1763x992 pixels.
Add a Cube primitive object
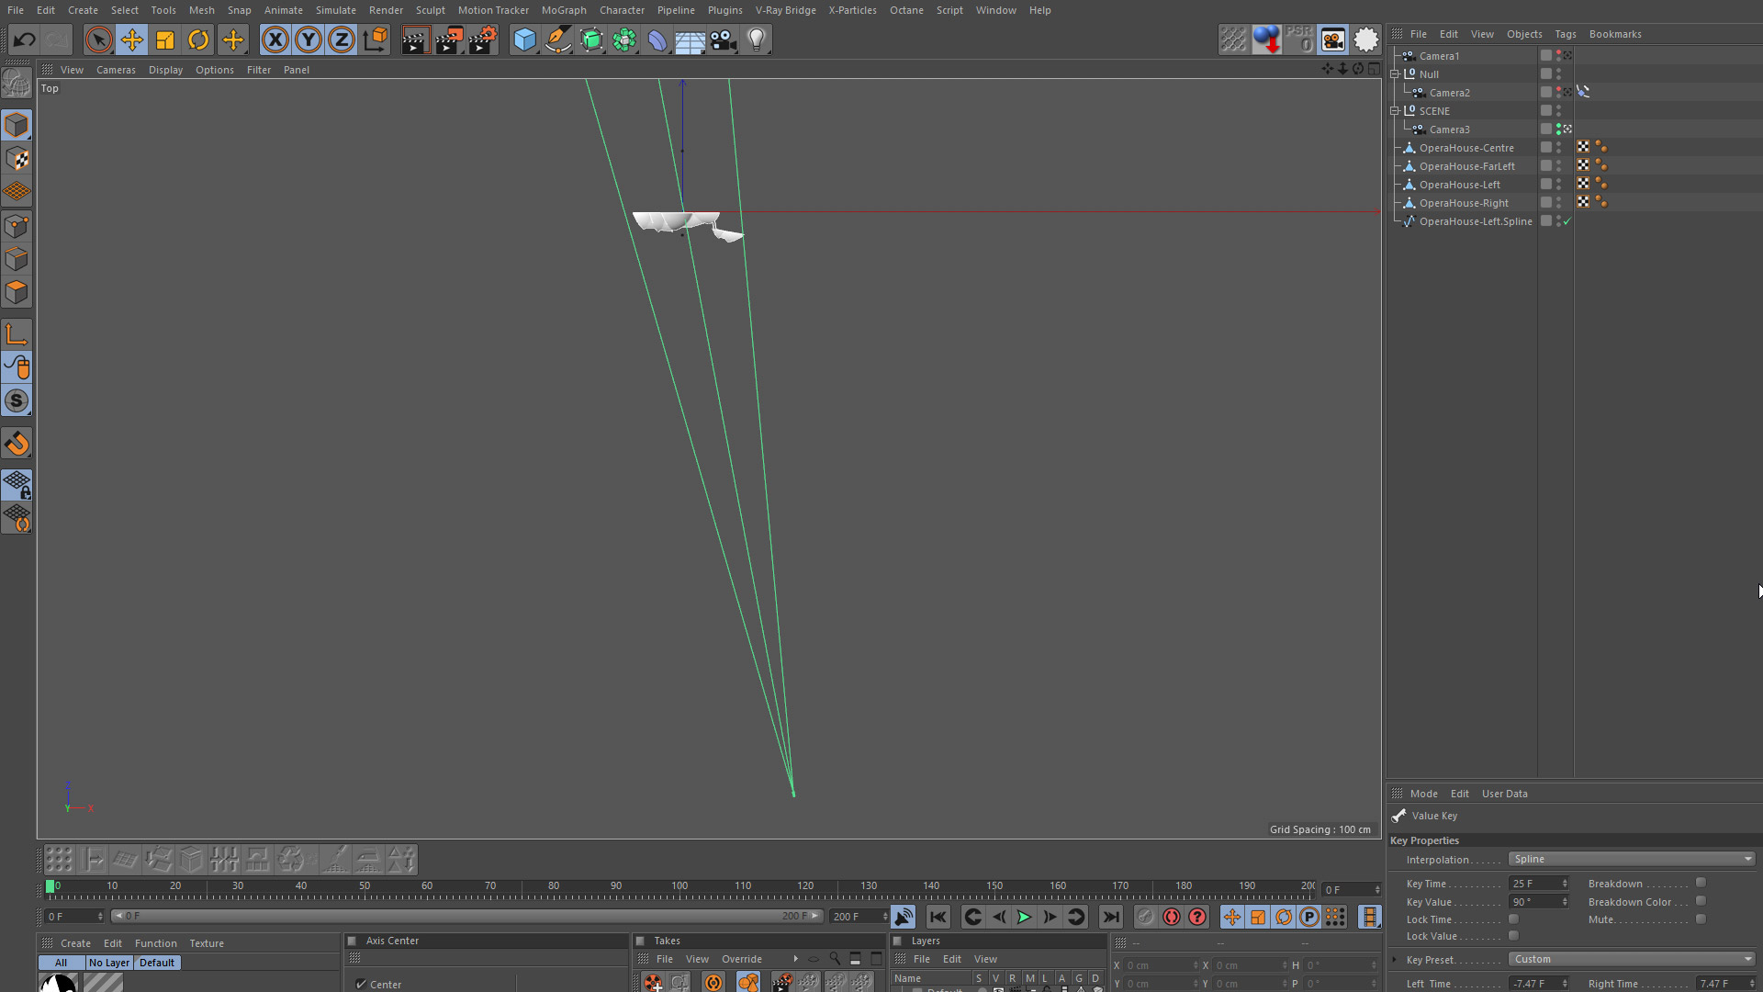(x=524, y=39)
